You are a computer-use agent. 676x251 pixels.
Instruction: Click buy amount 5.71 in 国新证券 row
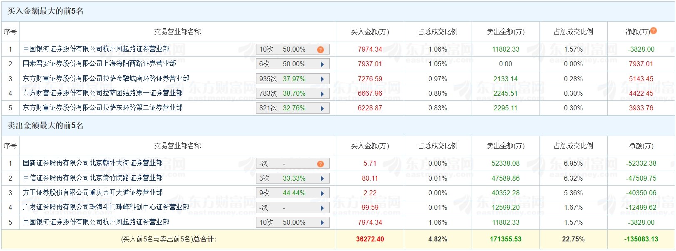pyautogui.click(x=370, y=164)
